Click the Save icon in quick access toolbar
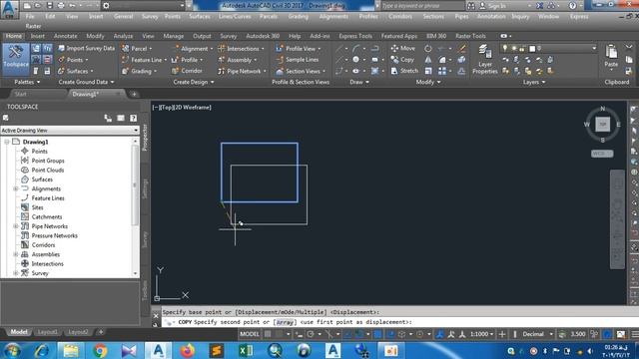 coord(49,6)
